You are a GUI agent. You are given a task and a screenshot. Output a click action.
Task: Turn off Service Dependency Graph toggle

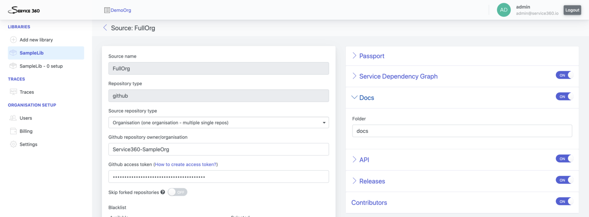point(564,75)
